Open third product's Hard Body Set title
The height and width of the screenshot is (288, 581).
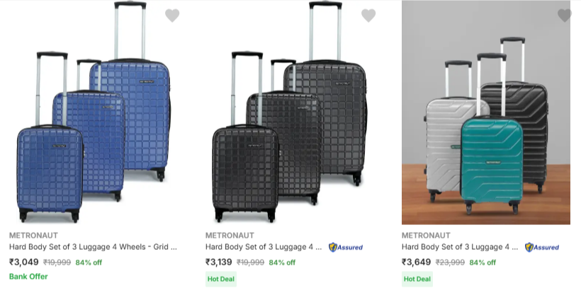(x=460, y=247)
